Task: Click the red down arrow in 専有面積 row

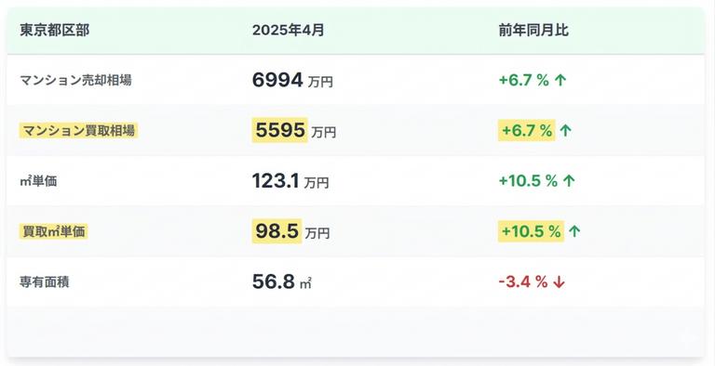Action: 559,282
